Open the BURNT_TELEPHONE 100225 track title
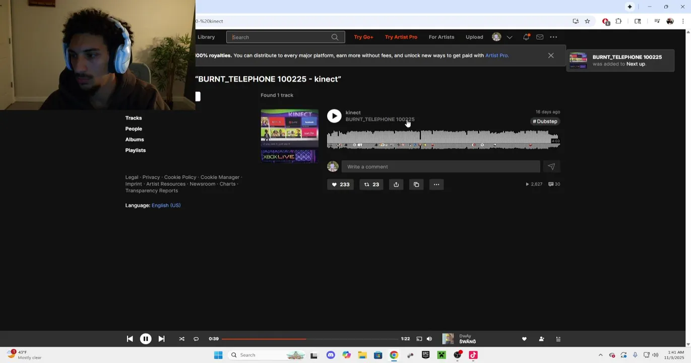 click(380, 119)
